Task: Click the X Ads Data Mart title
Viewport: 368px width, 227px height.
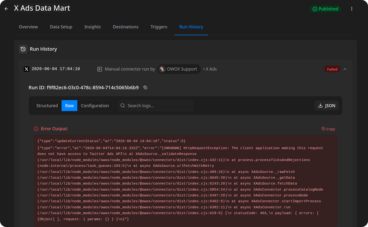Action: coord(42,8)
